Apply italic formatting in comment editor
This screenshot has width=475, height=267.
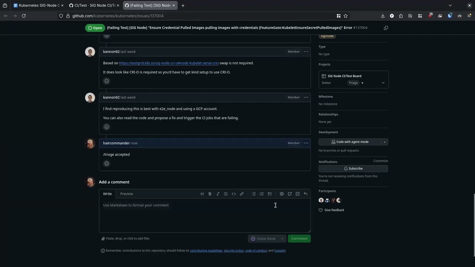click(x=218, y=194)
